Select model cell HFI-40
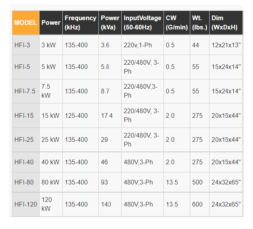Image resolution: width=253 pixels, height=229 pixels. point(26,162)
